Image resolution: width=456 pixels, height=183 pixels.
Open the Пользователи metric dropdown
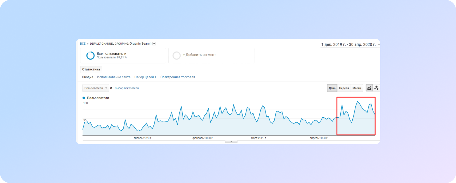click(96, 88)
